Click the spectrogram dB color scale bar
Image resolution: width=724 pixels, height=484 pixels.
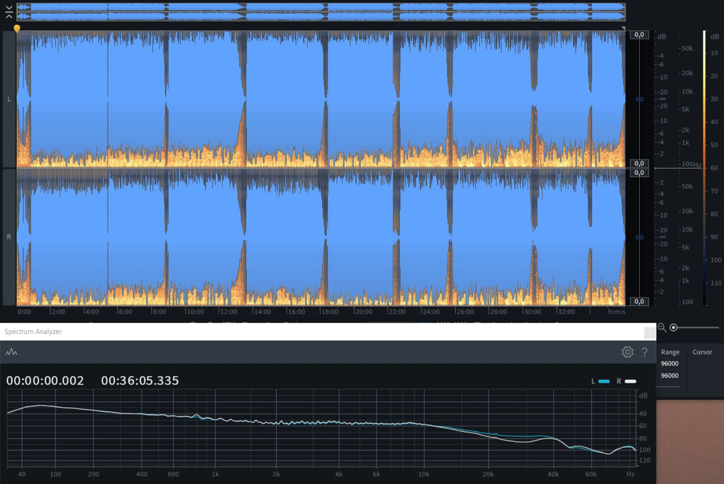tap(705, 168)
